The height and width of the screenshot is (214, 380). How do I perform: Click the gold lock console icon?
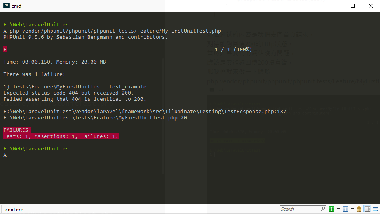[x=359, y=209]
